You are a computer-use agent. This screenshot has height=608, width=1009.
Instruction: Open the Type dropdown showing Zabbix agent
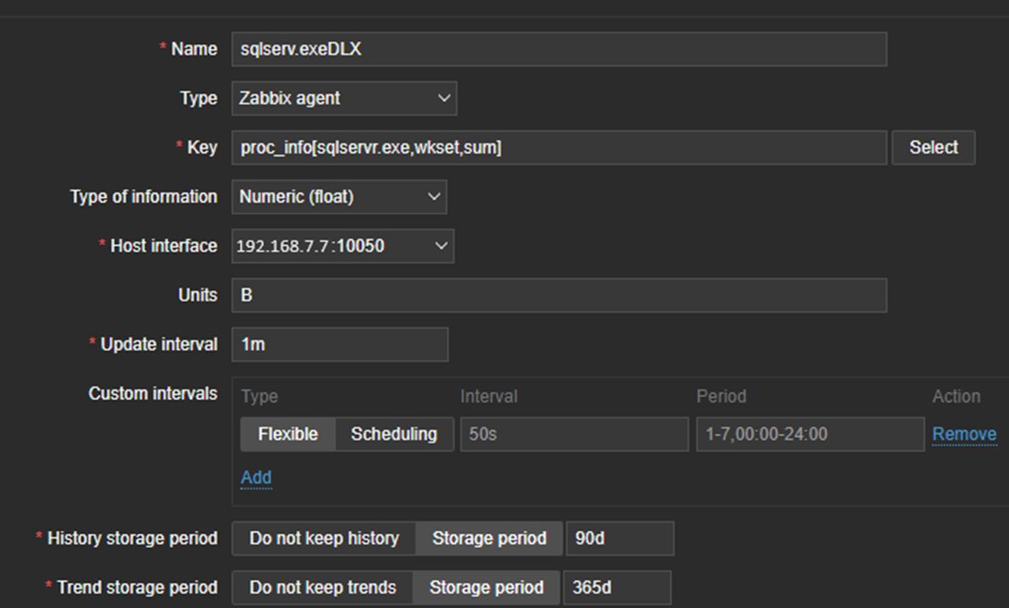(x=344, y=98)
